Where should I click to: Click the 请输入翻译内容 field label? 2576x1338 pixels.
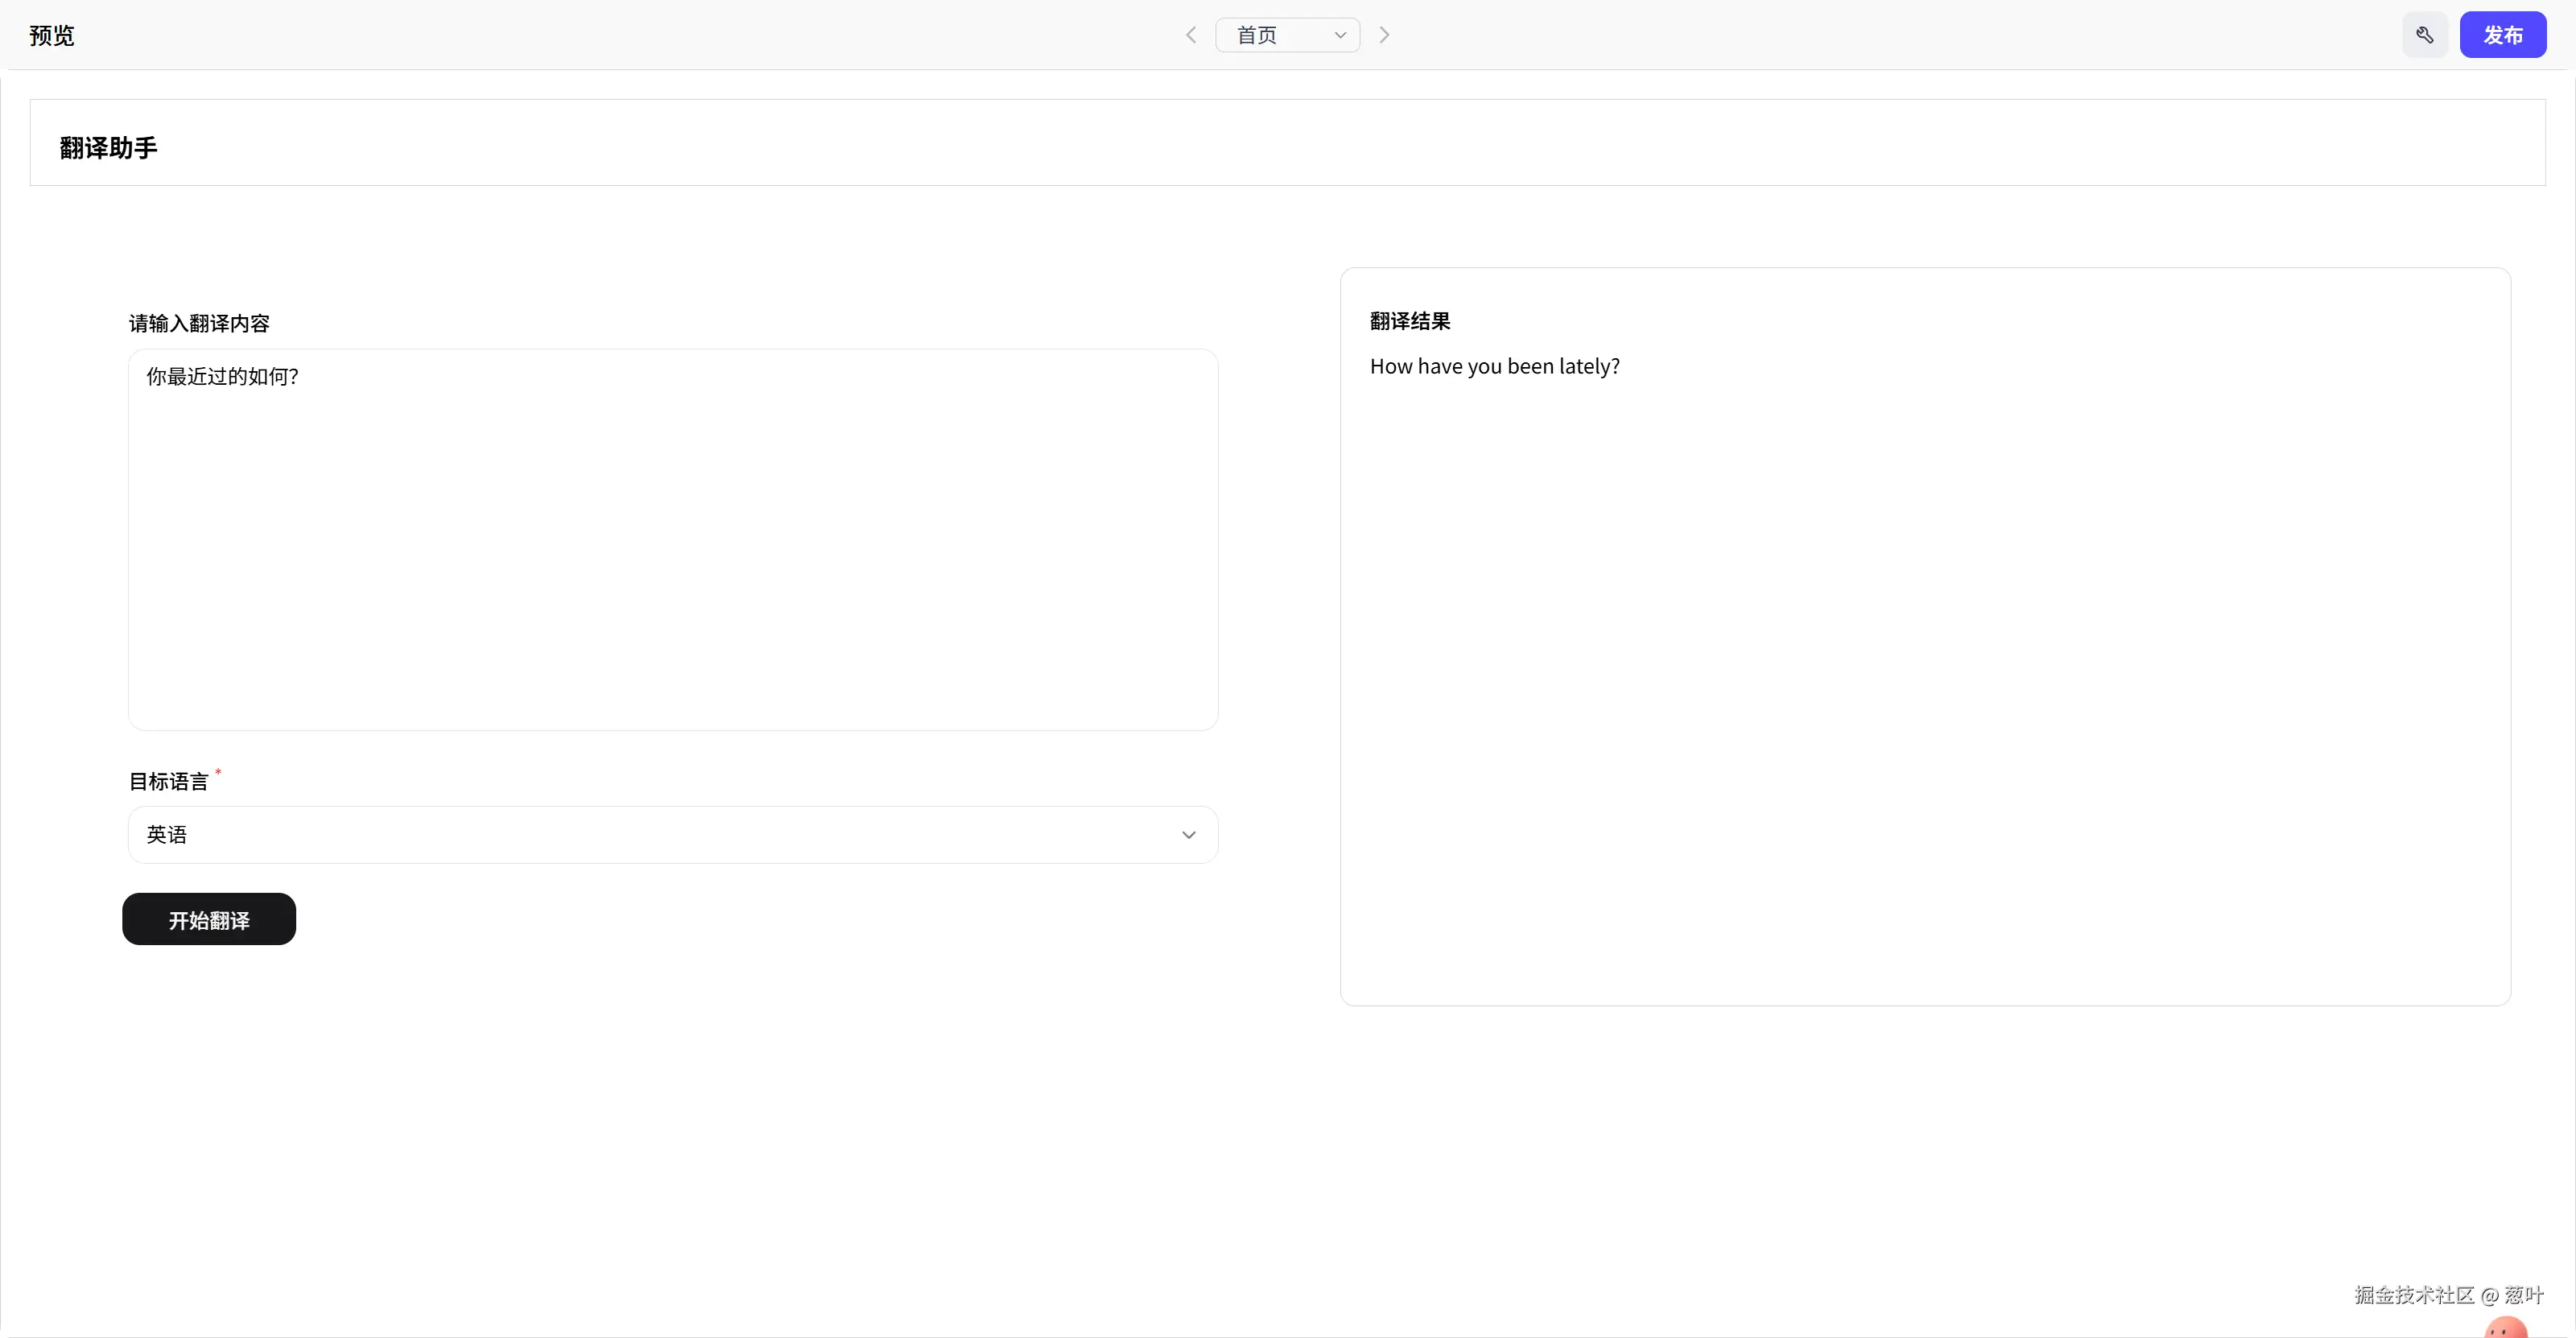pos(199,324)
